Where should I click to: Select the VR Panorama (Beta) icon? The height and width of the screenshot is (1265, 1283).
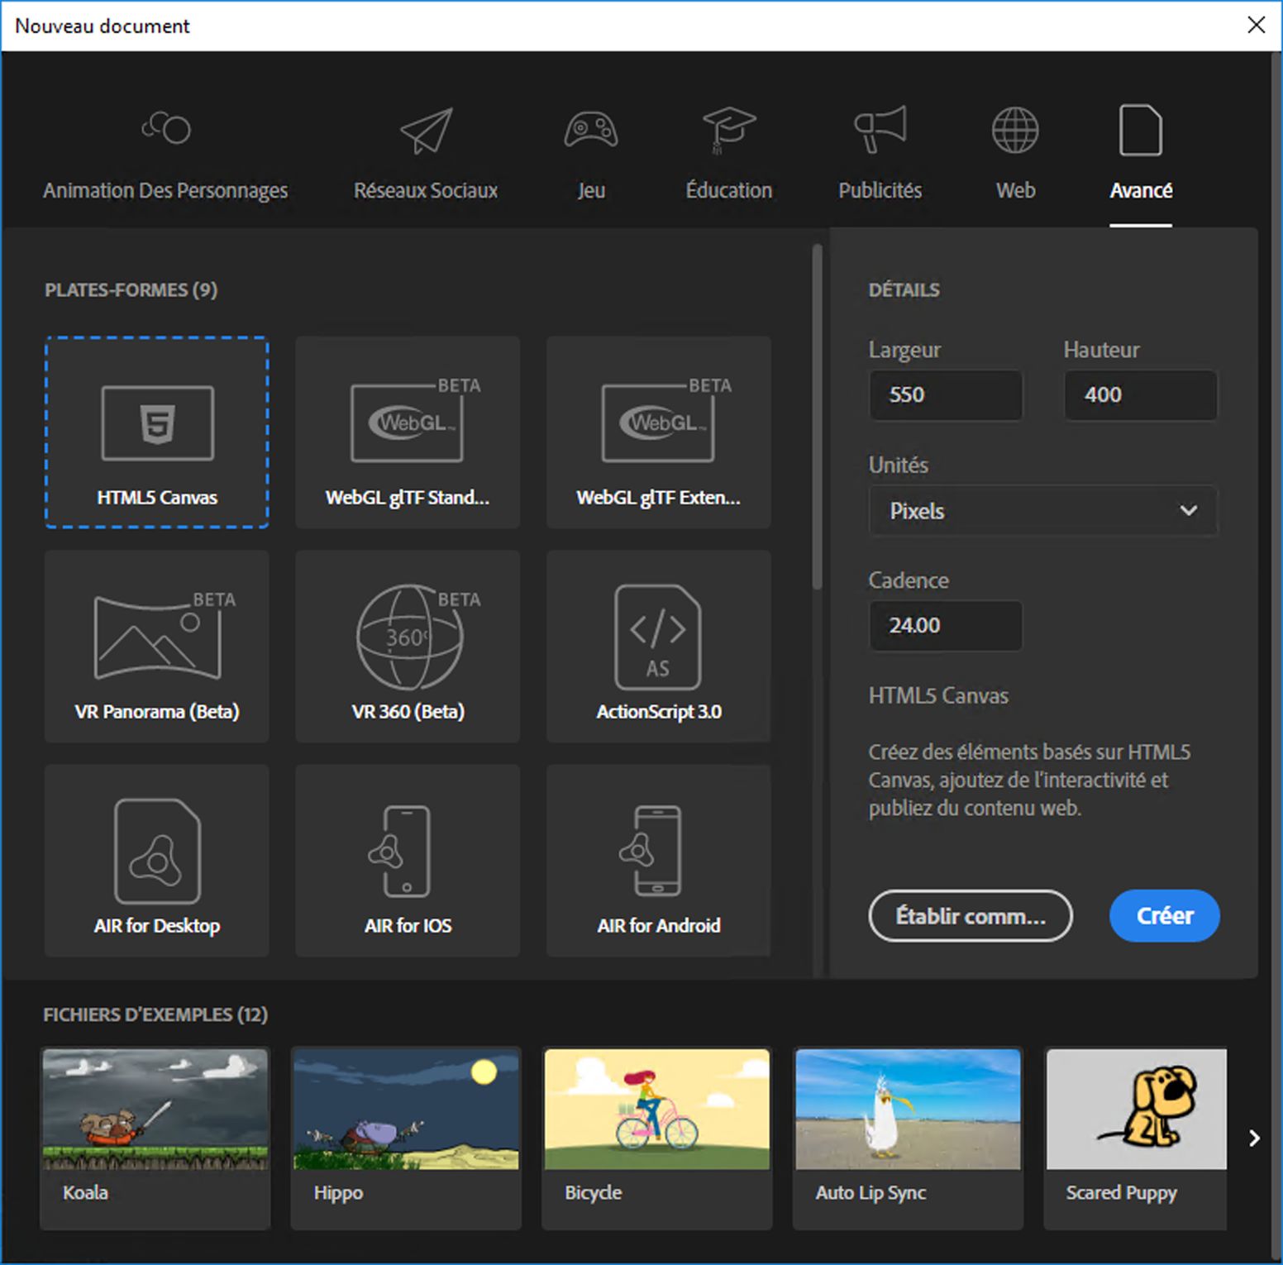165,634
